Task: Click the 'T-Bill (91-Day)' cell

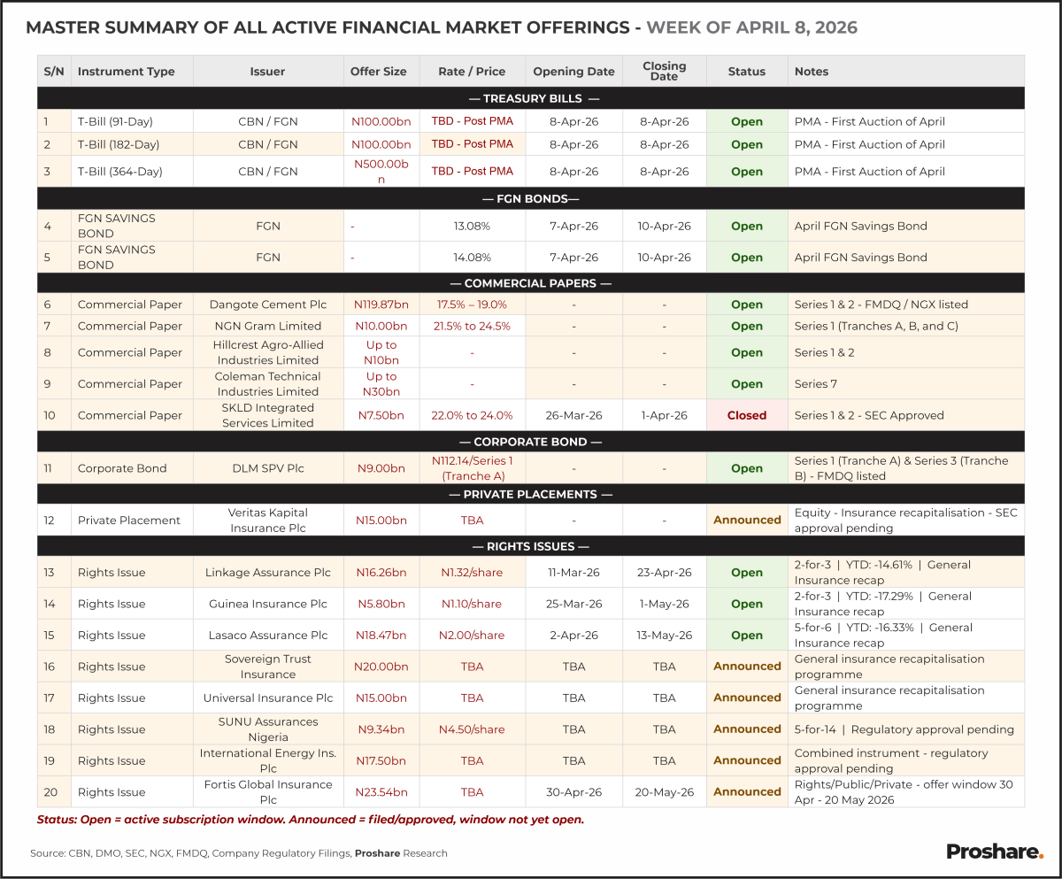Action: coord(132,121)
